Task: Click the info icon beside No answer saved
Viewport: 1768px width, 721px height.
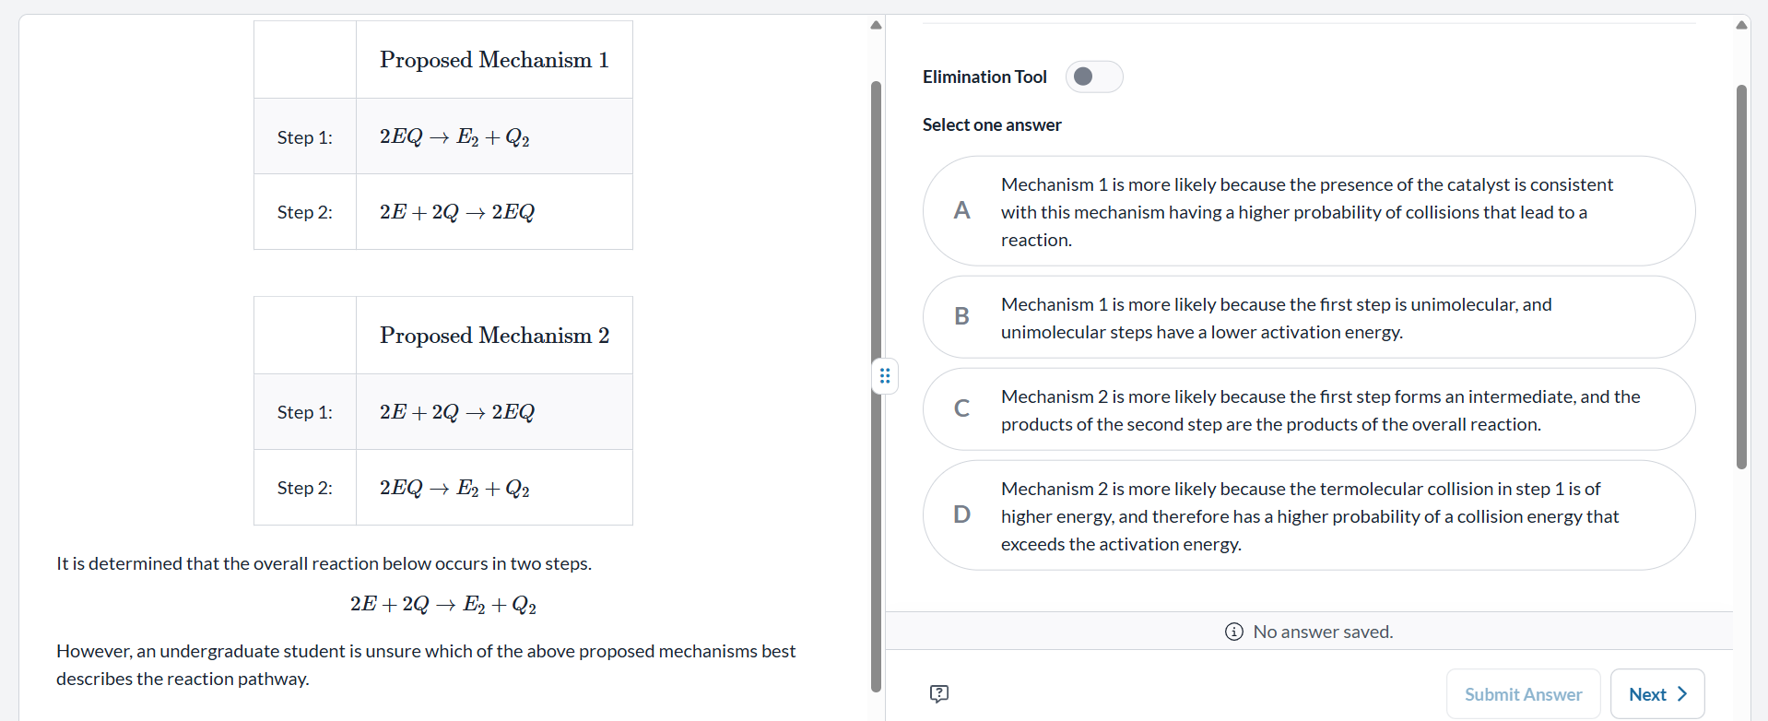Action: pos(1234,632)
